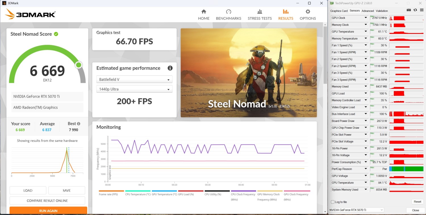Click the green checkmark beside Steel Nomad Score
Screen dimensions: 426x215
pos(56,34)
